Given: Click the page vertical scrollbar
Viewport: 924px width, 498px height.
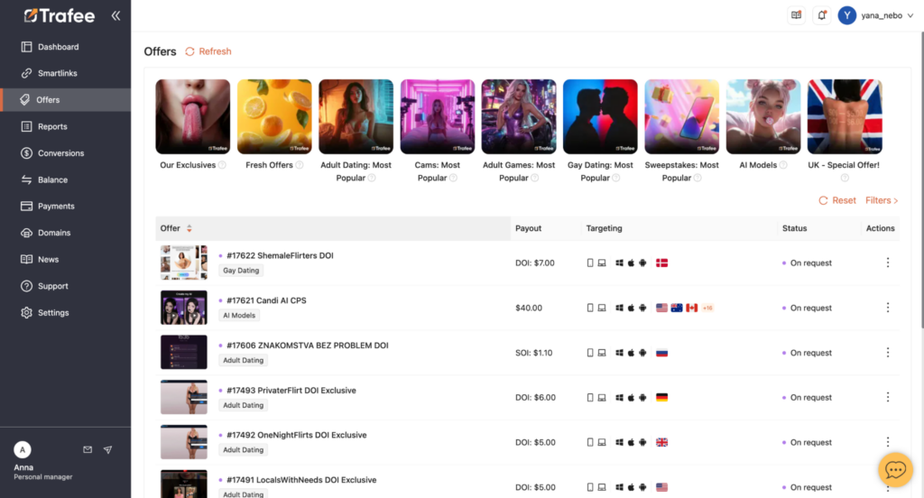Looking at the screenshot, I should 921,180.
